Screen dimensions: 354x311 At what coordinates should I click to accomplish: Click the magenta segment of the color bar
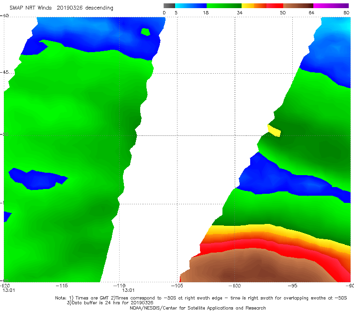click(331, 6)
